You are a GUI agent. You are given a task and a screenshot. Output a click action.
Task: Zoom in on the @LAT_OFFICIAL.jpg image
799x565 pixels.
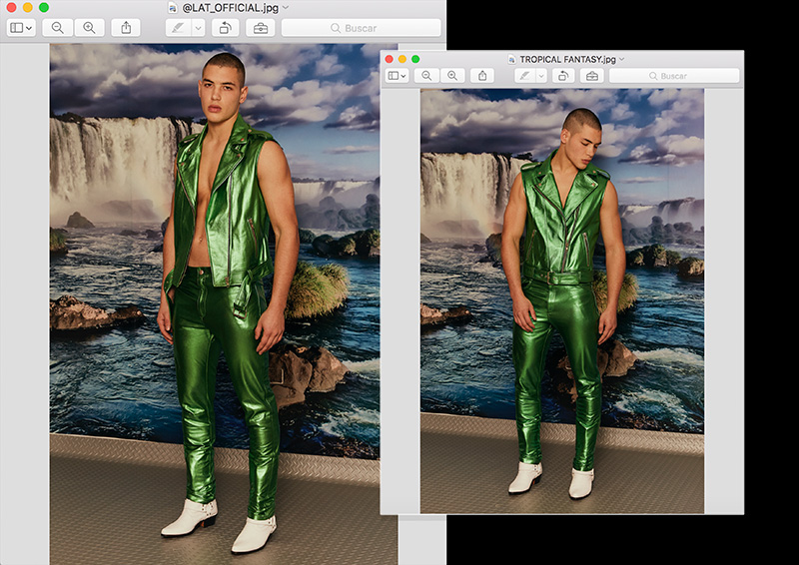[x=89, y=28]
